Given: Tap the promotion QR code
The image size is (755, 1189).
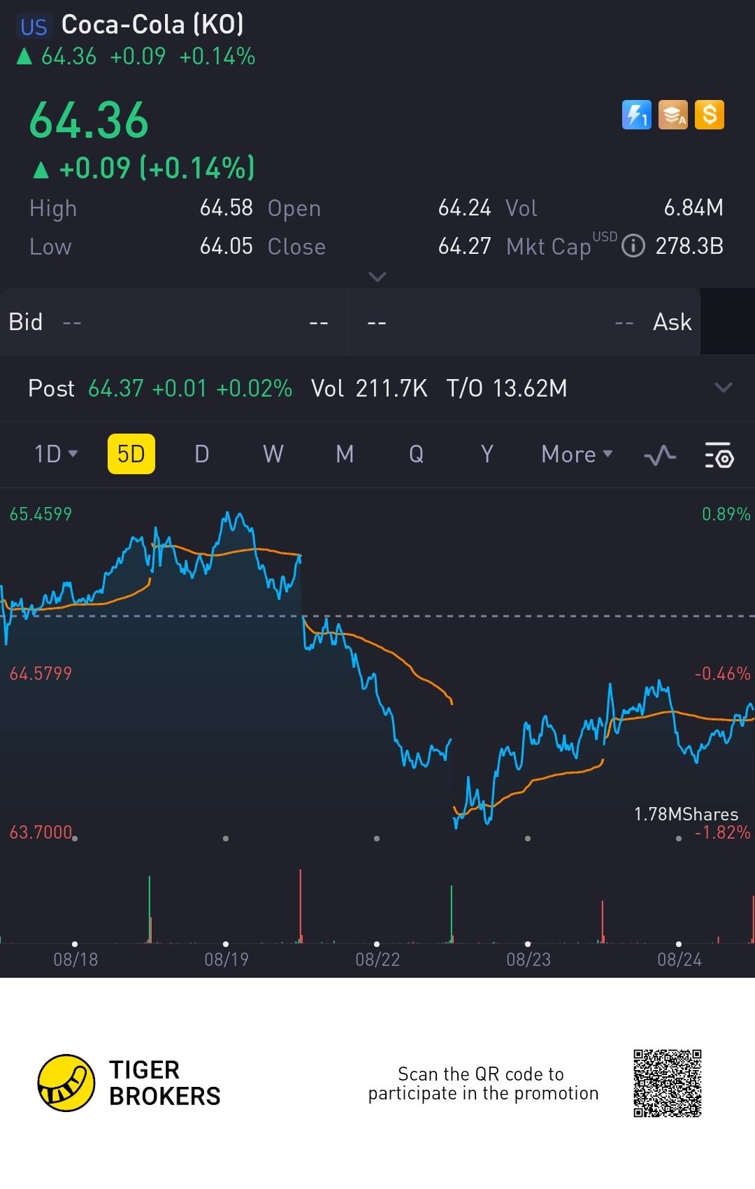Looking at the screenshot, I should click(668, 1083).
